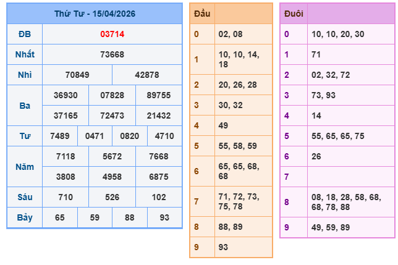398x265 pixels.
Task: Click the Bảy row label
Action: tap(25, 217)
